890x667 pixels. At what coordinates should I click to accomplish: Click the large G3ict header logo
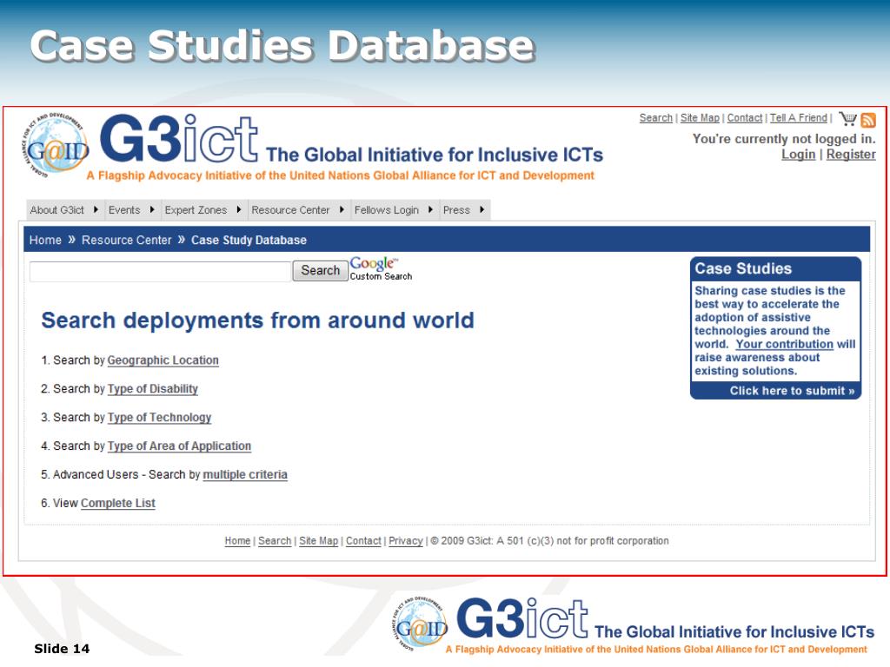[x=179, y=138]
